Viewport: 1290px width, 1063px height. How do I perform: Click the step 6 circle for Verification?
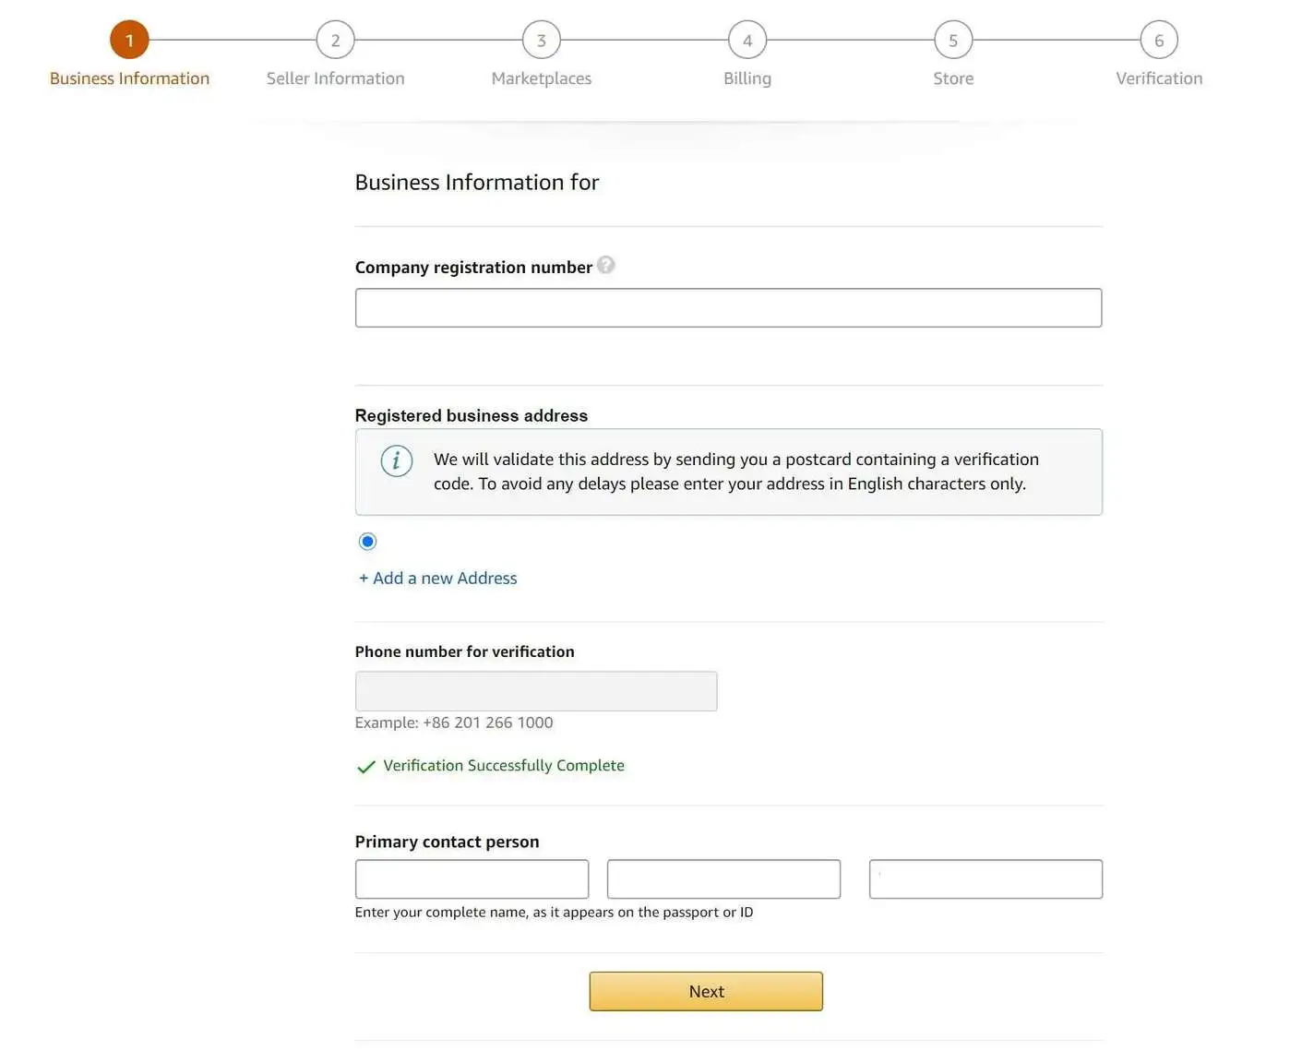point(1158,40)
